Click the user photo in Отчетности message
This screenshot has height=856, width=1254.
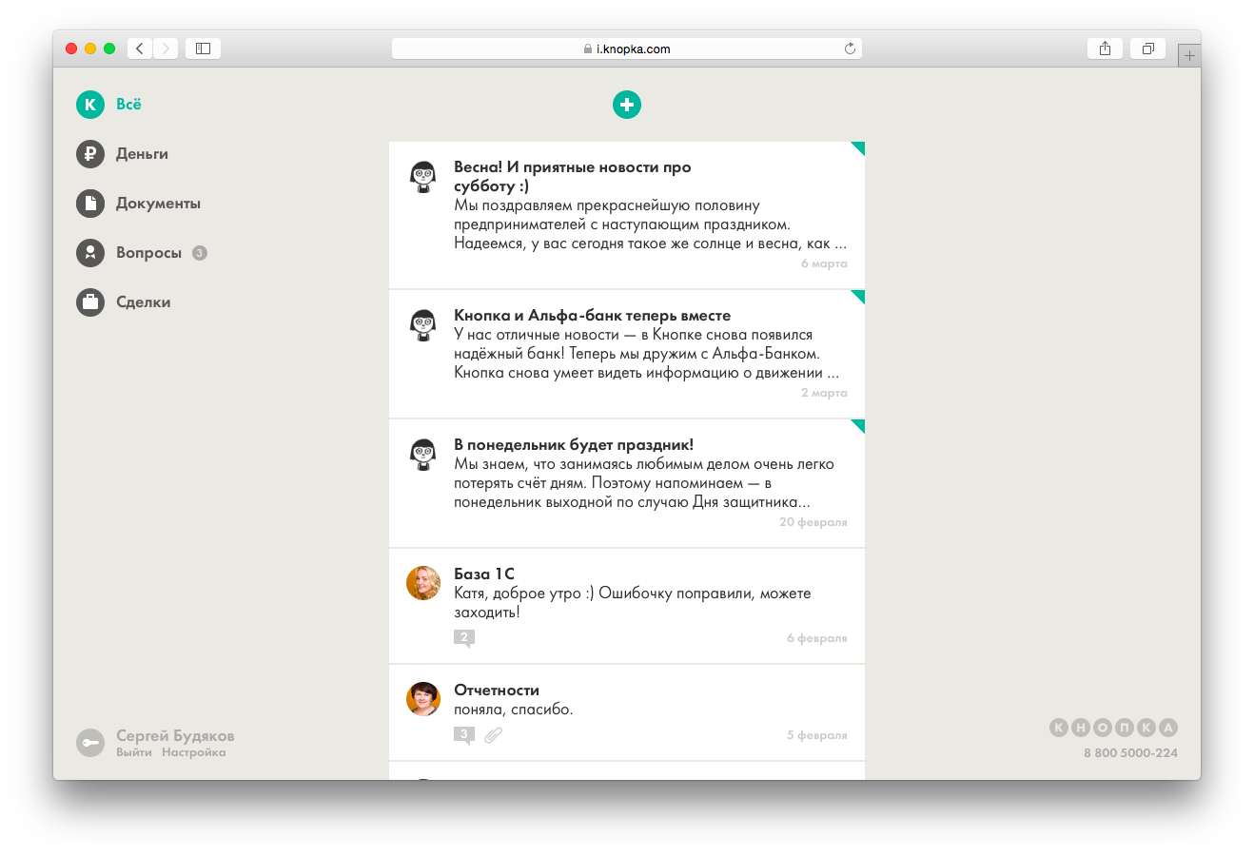pos(423,699)
